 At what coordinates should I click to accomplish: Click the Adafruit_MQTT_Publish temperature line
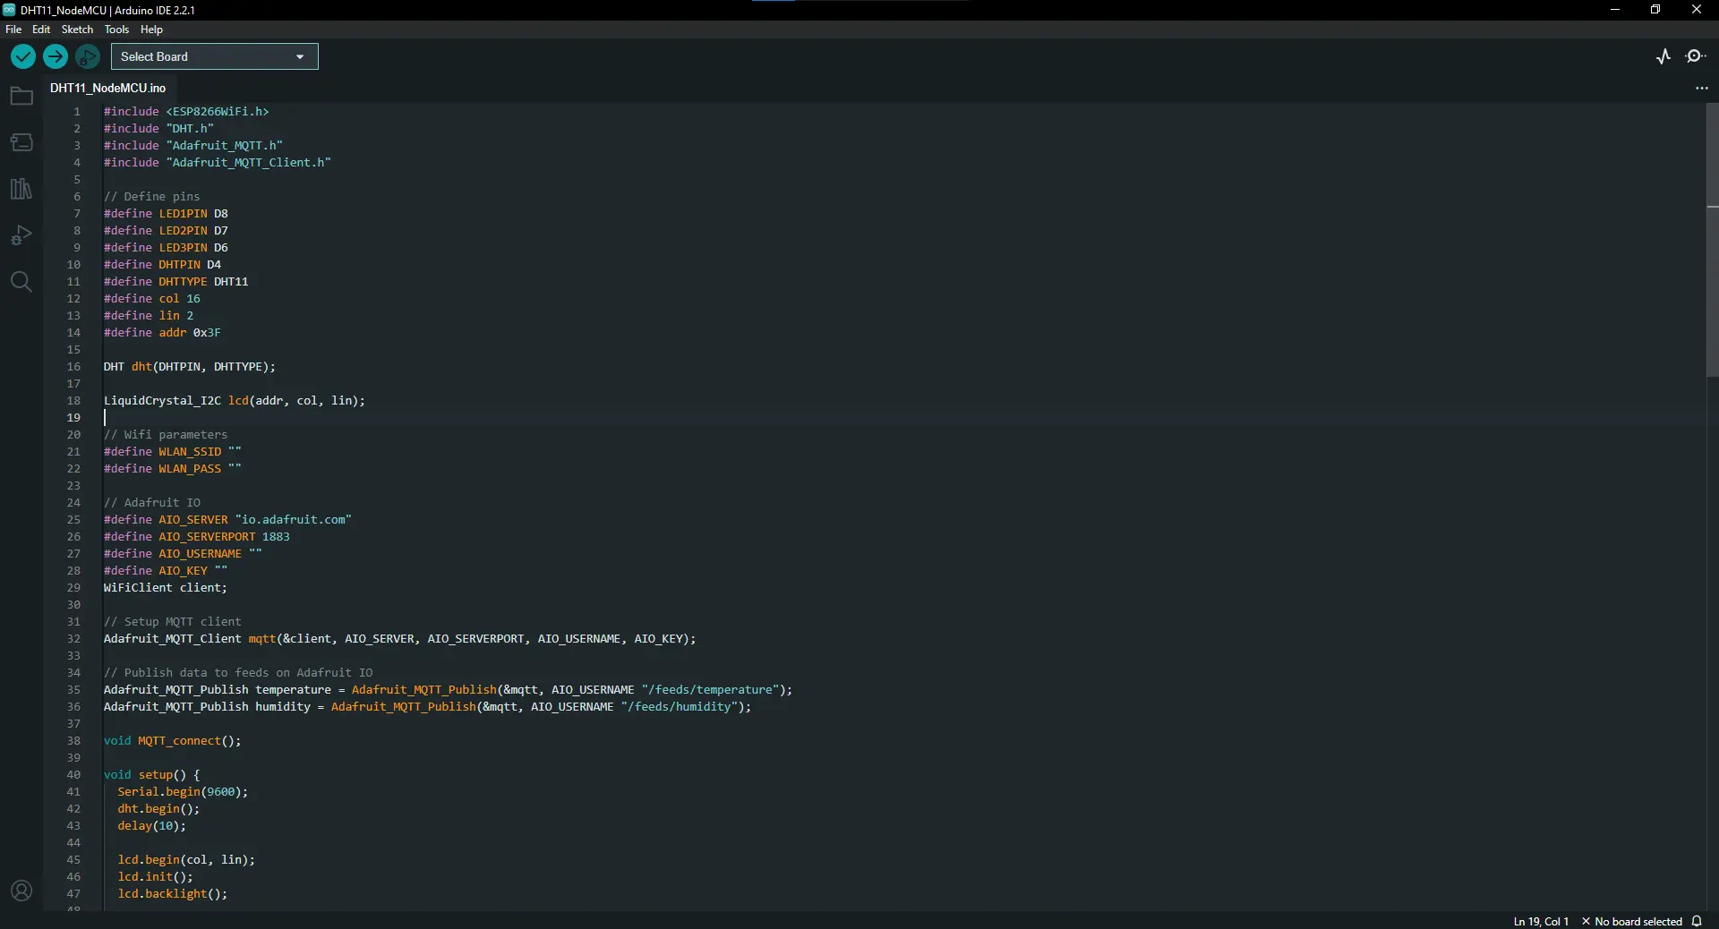[449, 690]
